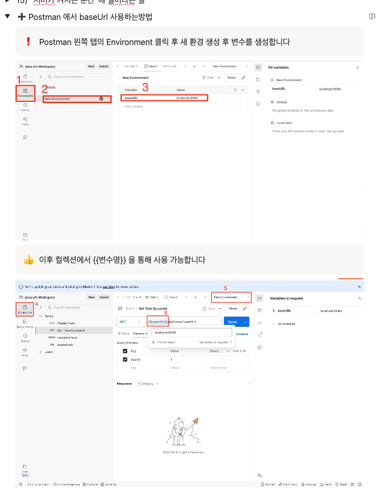
Task: Select Globals in the environments list
Action: 50,87
